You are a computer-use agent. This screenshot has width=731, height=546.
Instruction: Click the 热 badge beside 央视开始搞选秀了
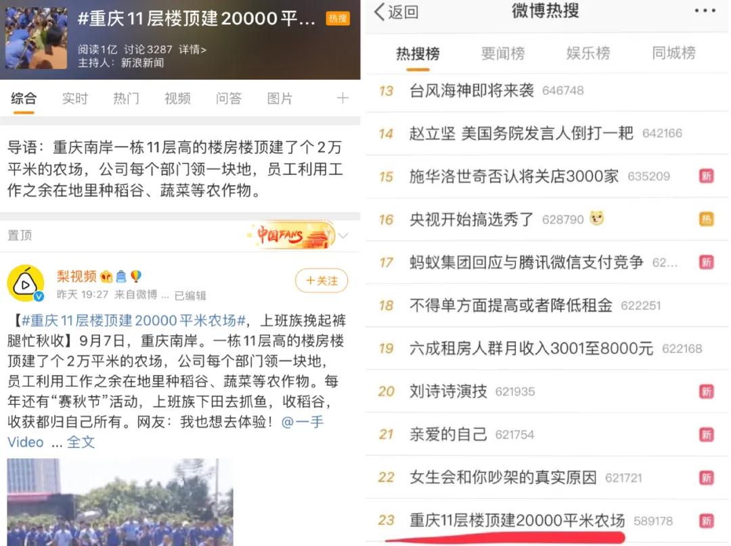coord(706,219)
